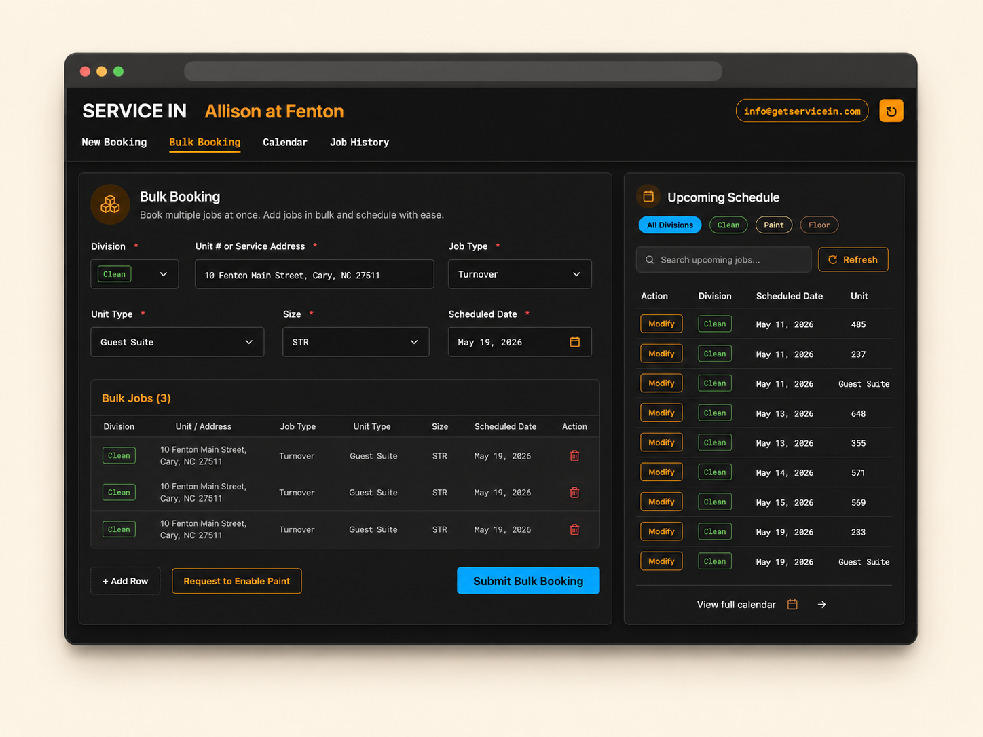983x737 pixels.
Task: Go to the Job History tab
Action: [x=359, y=142]
